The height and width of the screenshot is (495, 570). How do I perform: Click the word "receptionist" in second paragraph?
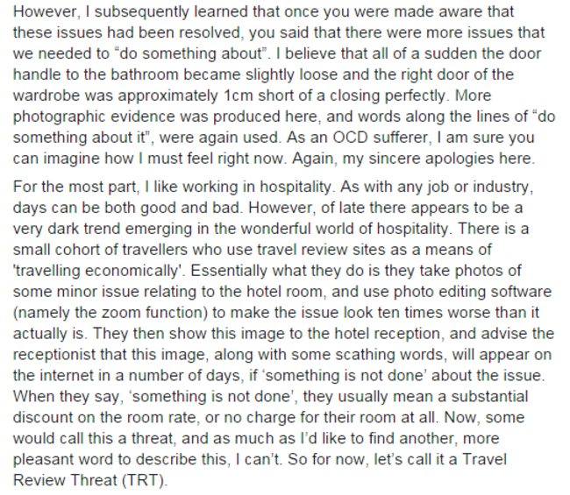click(x=54, y=355)
